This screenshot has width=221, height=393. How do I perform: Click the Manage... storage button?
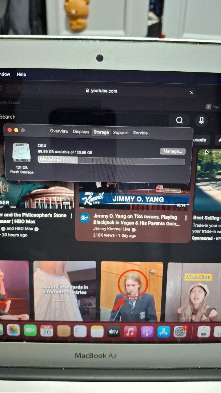point(173,151)
